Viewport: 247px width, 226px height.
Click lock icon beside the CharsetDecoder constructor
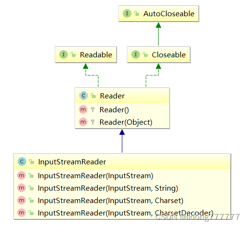(31, 213)
